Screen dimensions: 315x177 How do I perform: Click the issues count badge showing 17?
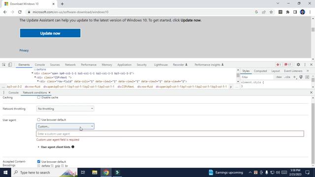coord(287,64)
